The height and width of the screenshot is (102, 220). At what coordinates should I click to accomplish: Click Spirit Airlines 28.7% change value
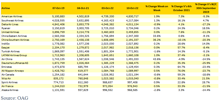[x=206, y=82]
